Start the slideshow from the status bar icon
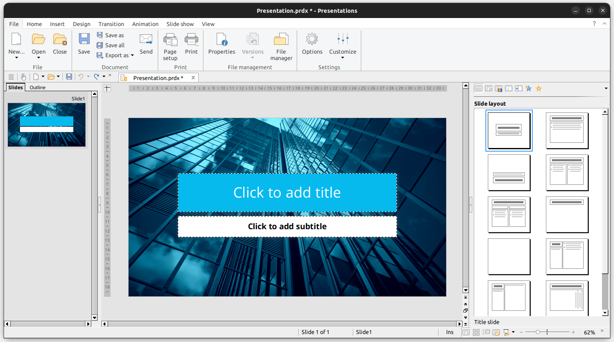614x342 pixels. click(x=506, y=332)
